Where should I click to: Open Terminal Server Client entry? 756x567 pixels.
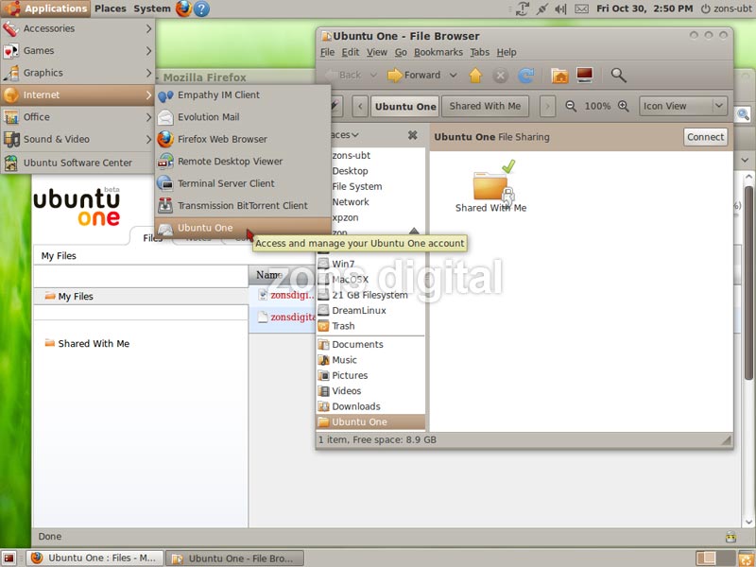point(243,183)
